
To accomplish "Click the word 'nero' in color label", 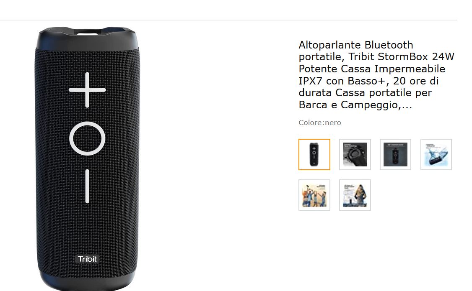I will point(333,123).
